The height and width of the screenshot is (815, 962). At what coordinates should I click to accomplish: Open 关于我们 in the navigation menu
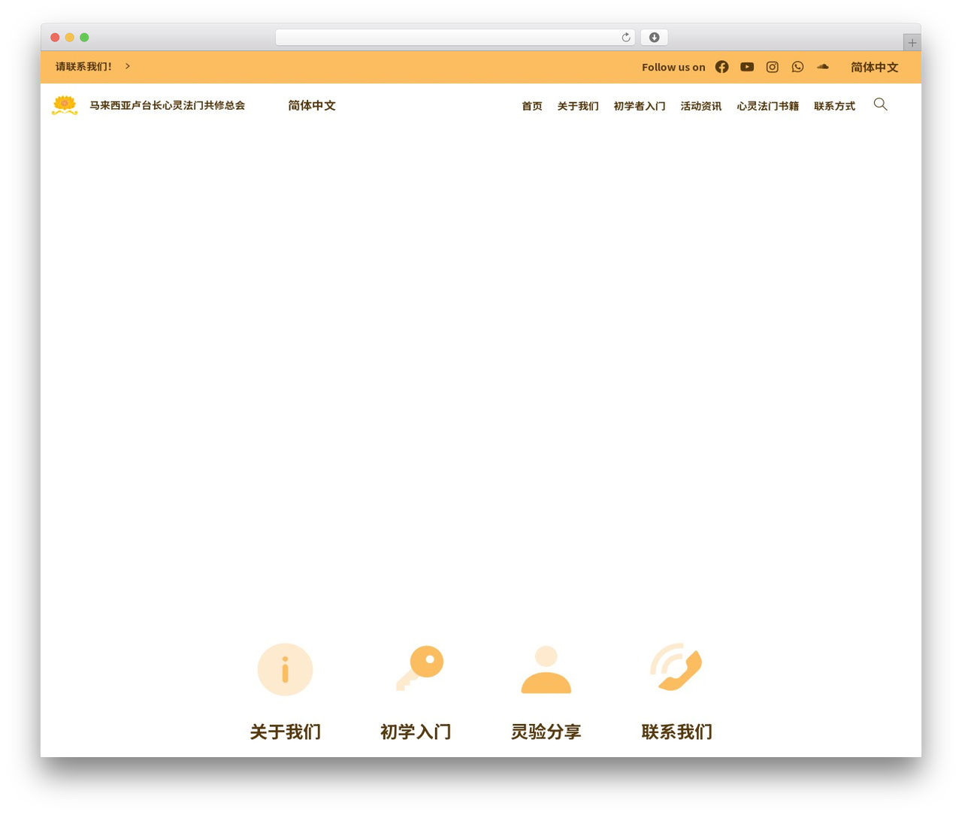pos(578,106)
